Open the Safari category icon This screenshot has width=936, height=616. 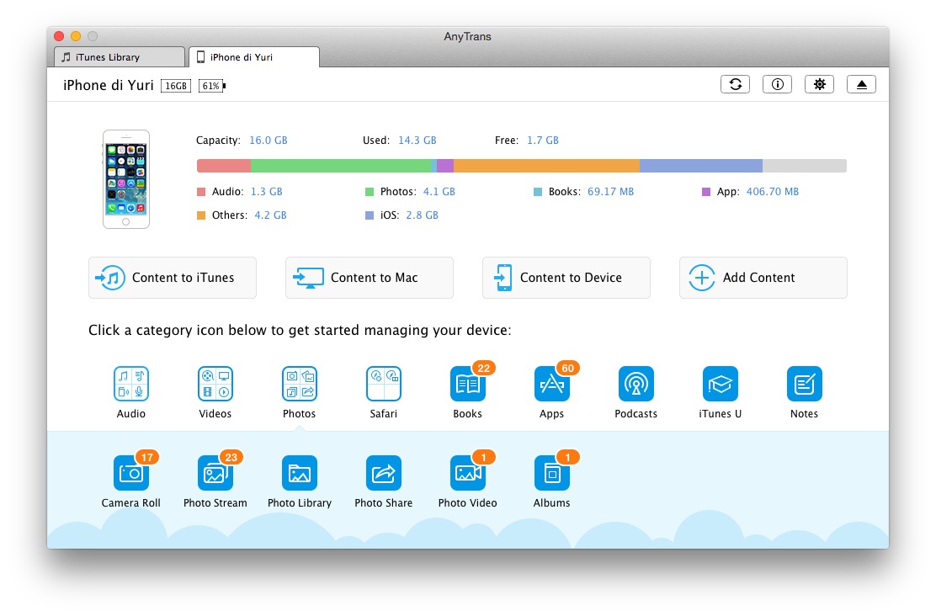click(384, 384)
